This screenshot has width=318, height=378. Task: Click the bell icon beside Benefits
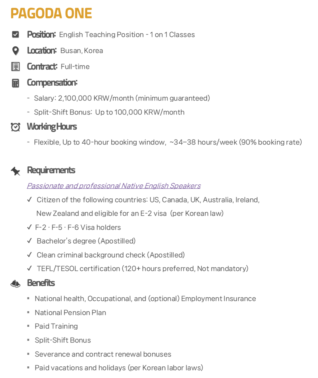(16, 284)
